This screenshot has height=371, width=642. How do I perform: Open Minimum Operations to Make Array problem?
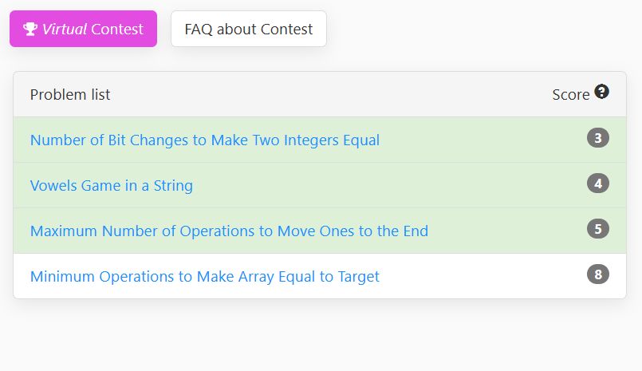[205, 276]
